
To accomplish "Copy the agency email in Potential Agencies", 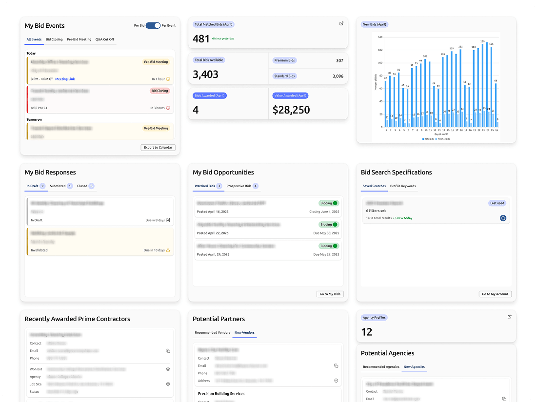I will 504,398.
